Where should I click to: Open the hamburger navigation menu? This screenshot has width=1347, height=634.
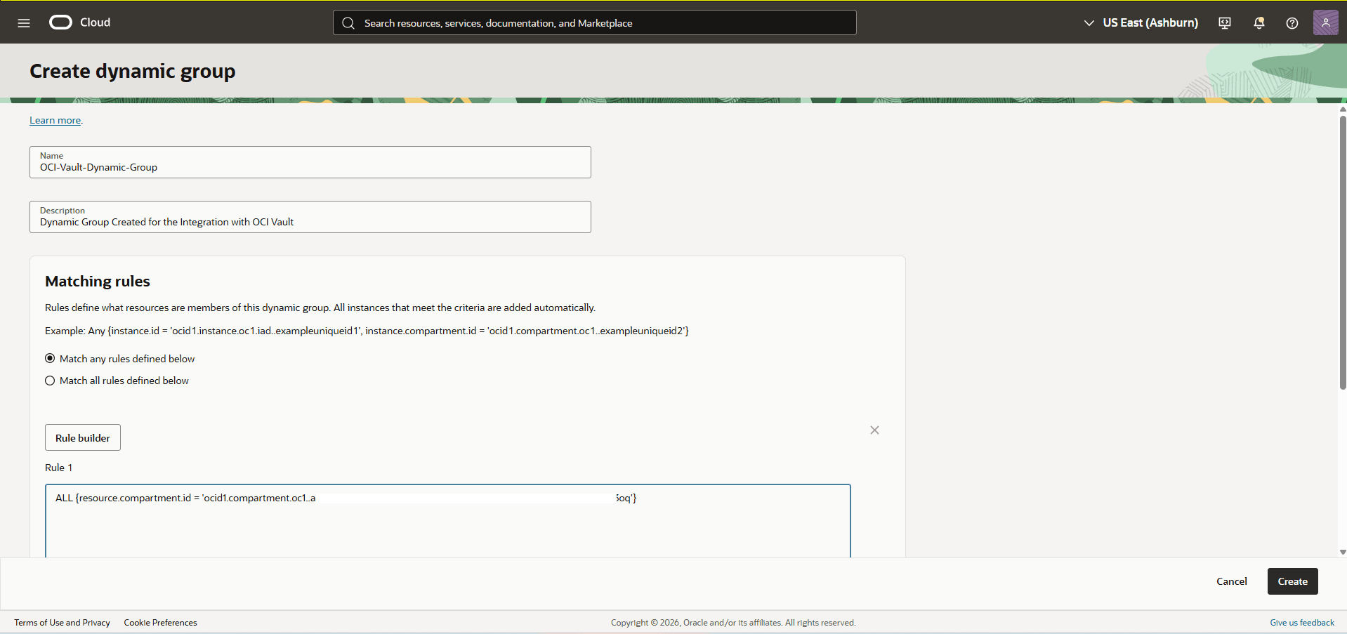tap(24, 22)
